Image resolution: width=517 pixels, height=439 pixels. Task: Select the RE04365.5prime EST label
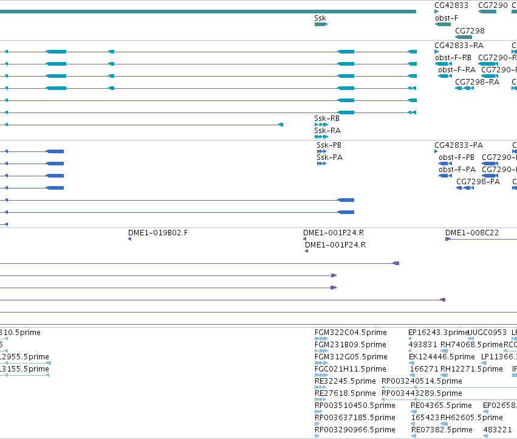441,406
